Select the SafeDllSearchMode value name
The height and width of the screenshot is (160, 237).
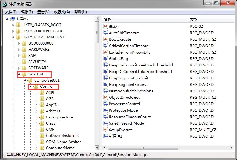126,123
